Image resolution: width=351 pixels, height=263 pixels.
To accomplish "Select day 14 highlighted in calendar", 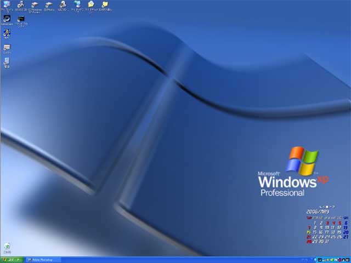I will click(x=309, y=232).
